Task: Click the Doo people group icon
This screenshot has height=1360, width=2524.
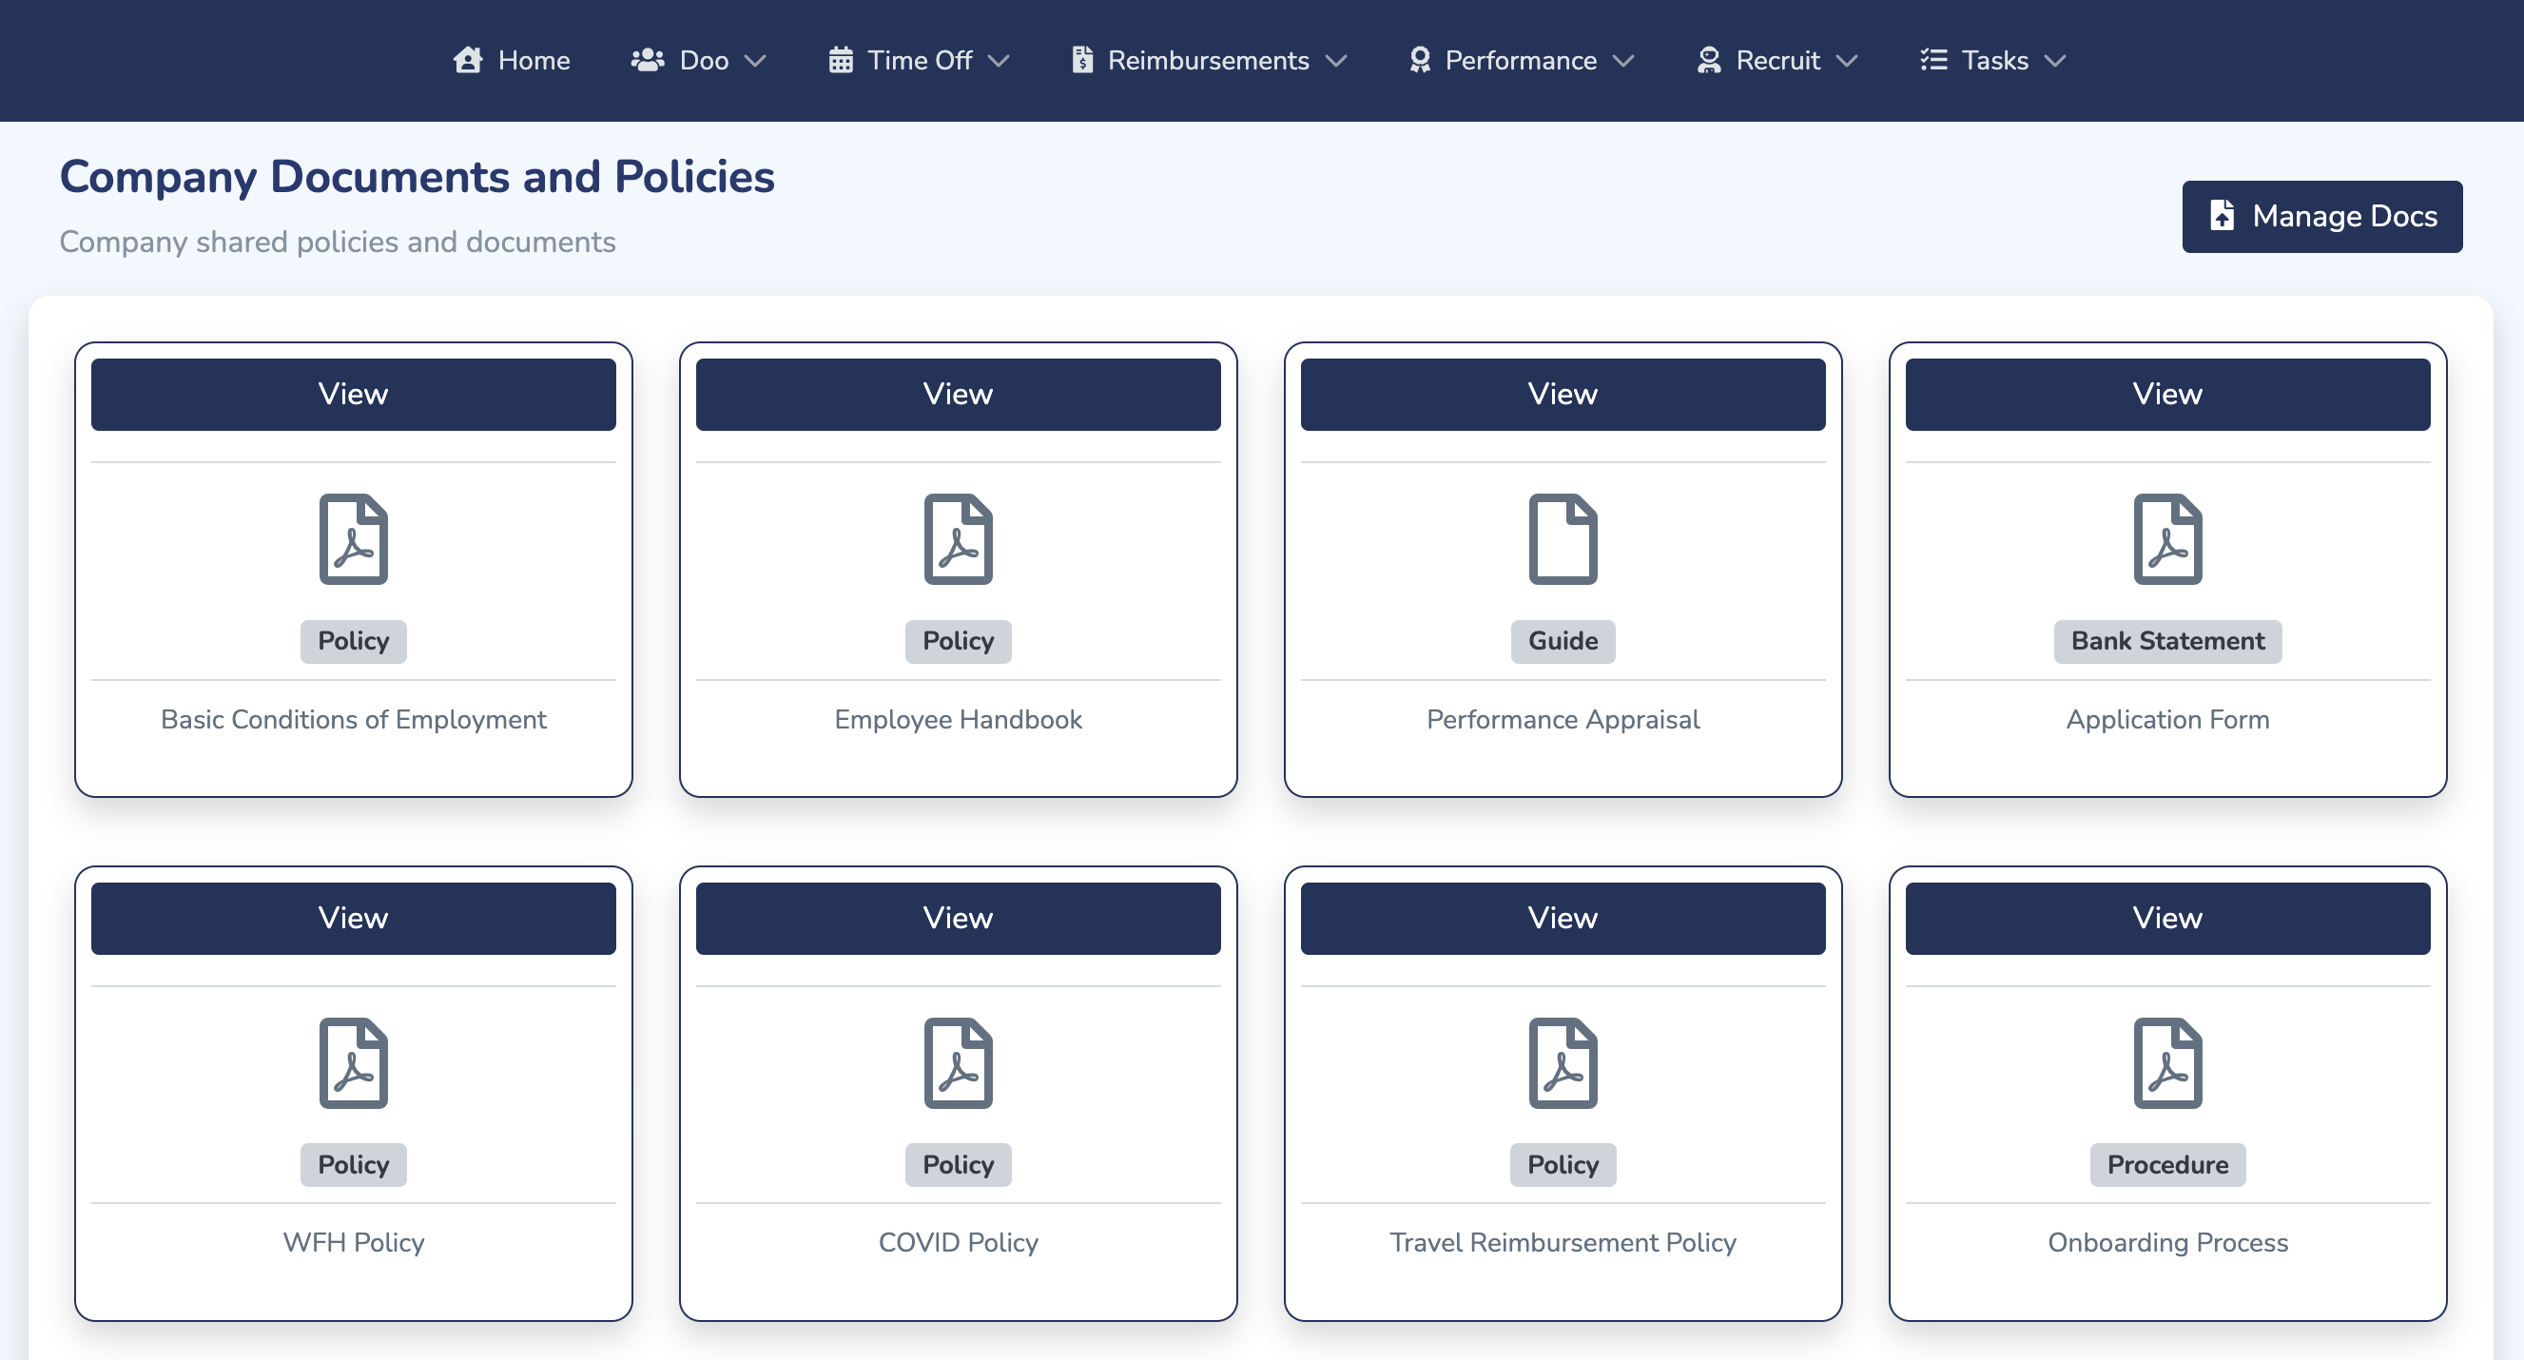Action: (x=648, y=60)
